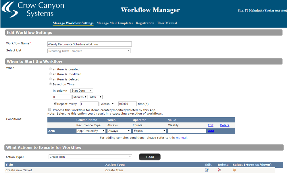Image resolution: width=287 pixels, height=173 pixels.
Task: Click the Workflow Name input field
Action: click(90, 44)
